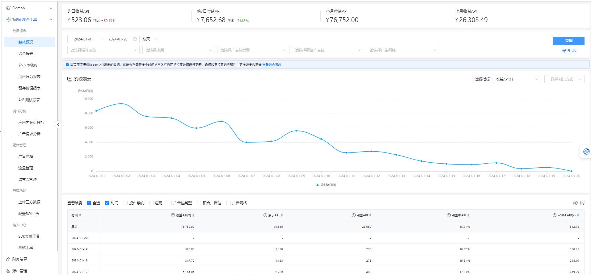This screenshot has height=275, width=591.
Task: Sort by 展示API using sort arrows
Action: (x=282, y=215)
